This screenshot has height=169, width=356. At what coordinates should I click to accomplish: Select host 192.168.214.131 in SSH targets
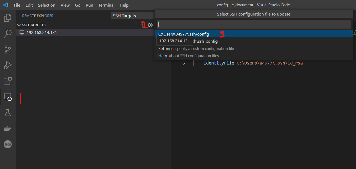[42, 33]
